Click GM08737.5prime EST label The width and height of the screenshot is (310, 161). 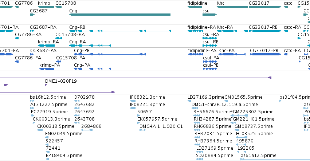[x=254, y=126]
